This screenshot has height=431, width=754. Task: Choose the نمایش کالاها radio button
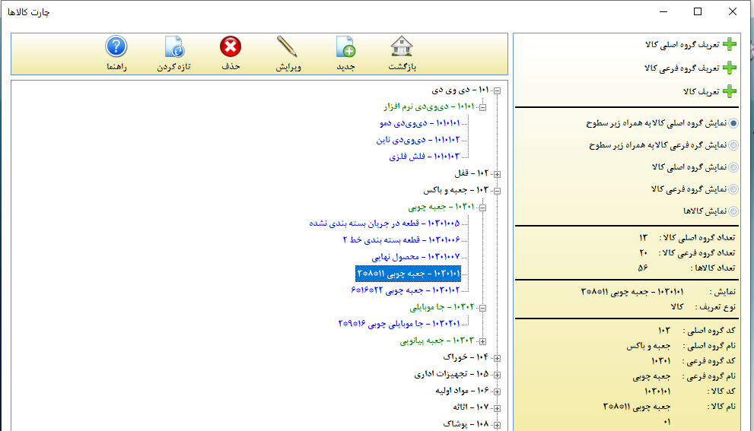pos(733,211)
